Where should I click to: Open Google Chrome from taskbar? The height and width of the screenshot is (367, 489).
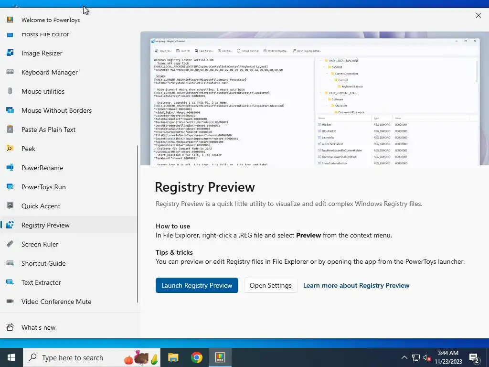[x=196, y=357]
